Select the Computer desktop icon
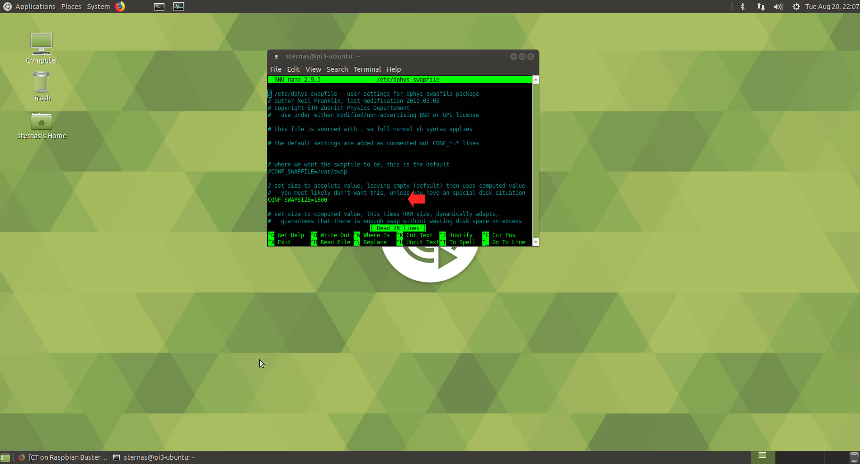 click(x=41, y=49)
